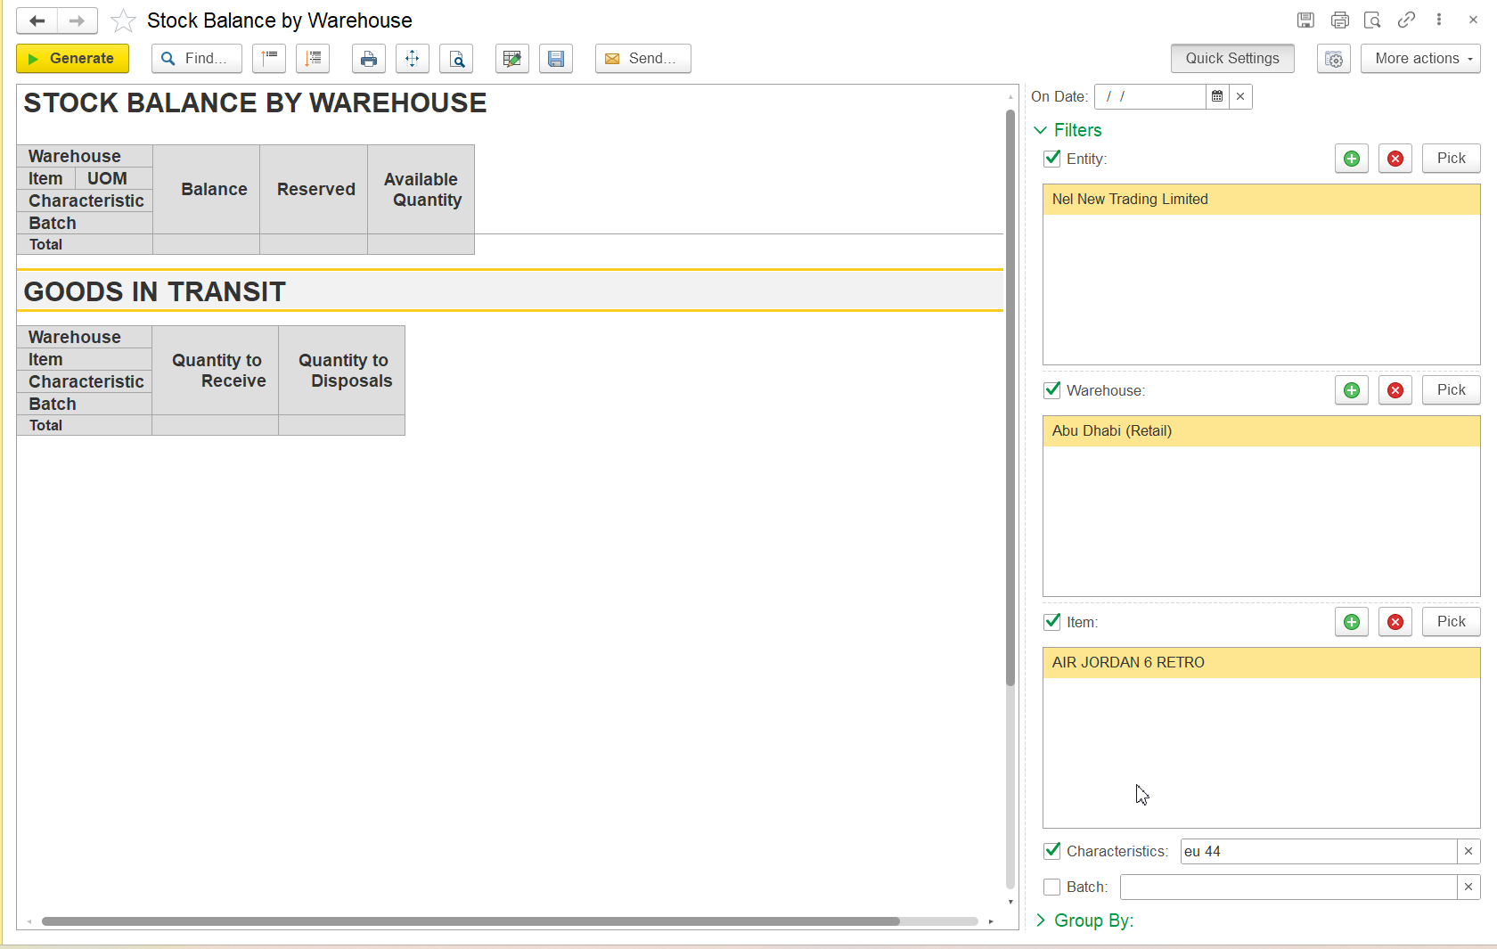Click the collapse all groups icon
1497x949 pixels.
click(269, 59)
